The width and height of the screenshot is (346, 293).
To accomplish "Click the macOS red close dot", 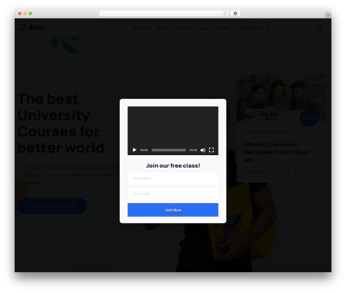I will [20, 13].
